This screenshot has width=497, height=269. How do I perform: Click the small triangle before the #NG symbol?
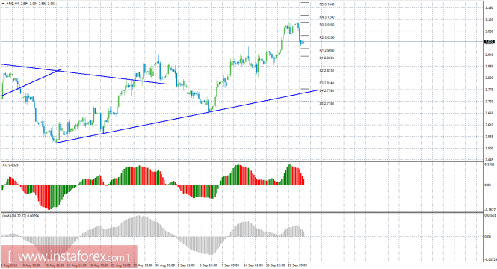3,4
